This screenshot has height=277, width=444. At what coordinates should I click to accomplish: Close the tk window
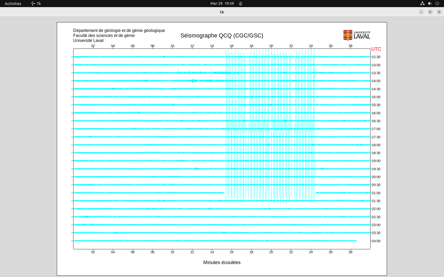pyautogui.click(x=439, y=12)
